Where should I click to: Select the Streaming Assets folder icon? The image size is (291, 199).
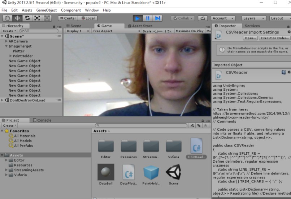coord(151,146)
